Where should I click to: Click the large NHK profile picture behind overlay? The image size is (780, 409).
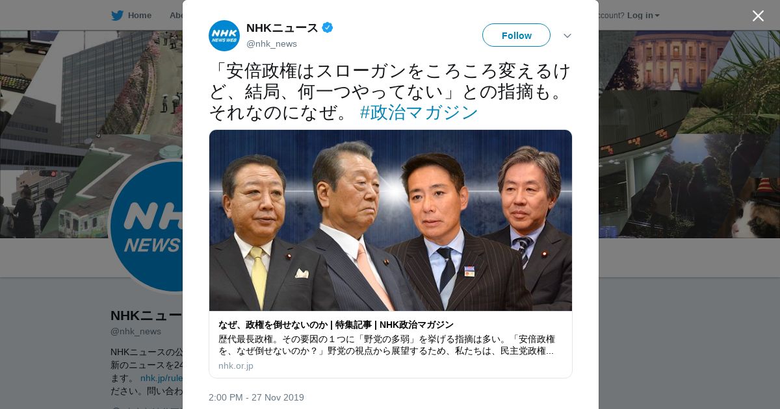[x=146, y=226]
